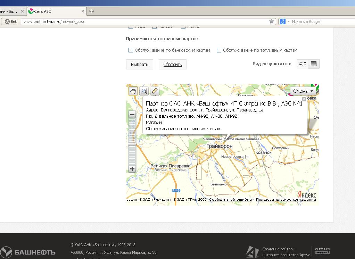The image size is (355, 259).
Task: Enable service by bank cards checkbox
Action: (x=131, y=50)
